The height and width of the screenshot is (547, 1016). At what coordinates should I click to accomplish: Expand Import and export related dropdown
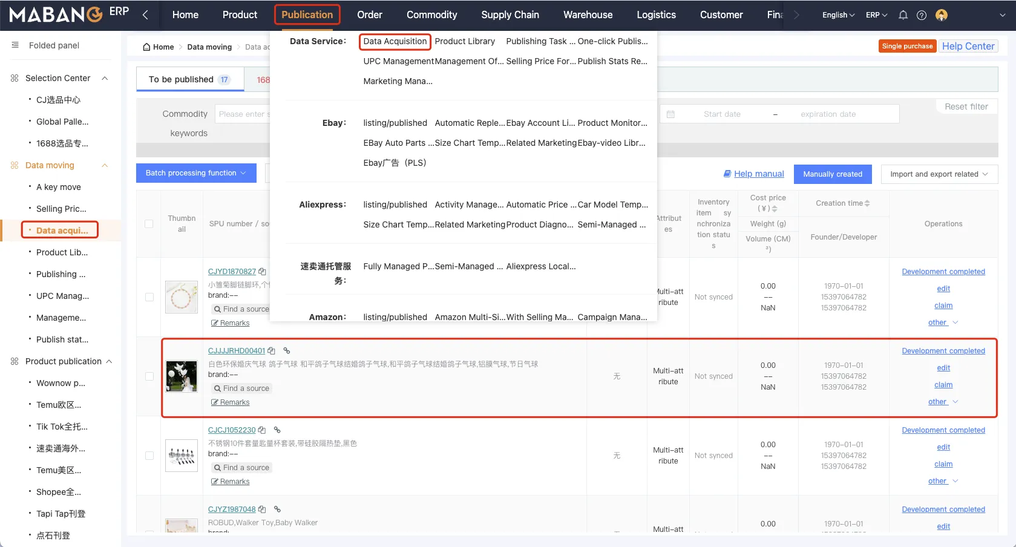[939, 174]
